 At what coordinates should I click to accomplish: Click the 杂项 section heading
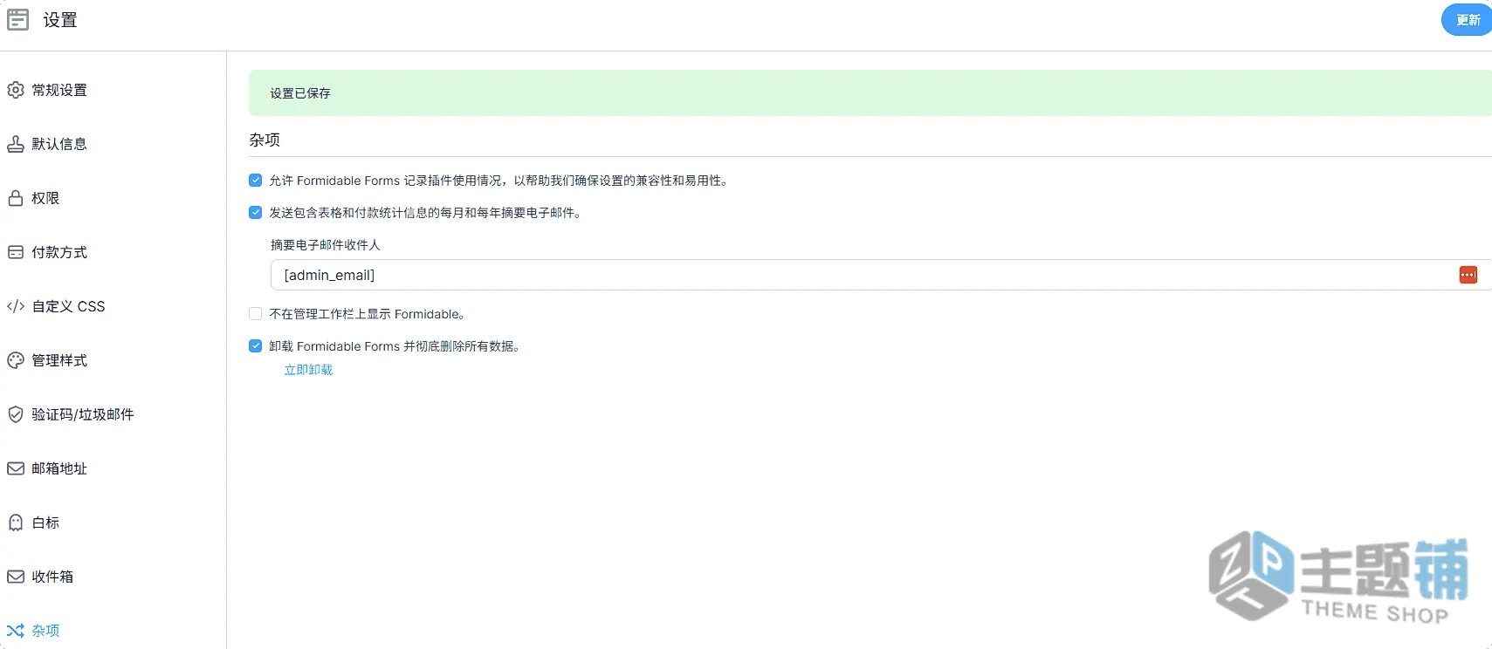[265, 140]
